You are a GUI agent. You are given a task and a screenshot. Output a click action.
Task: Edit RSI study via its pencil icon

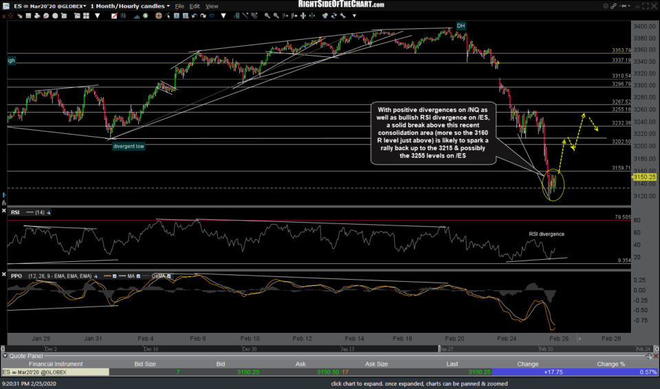pyautogui.click(x=48, y=212)
